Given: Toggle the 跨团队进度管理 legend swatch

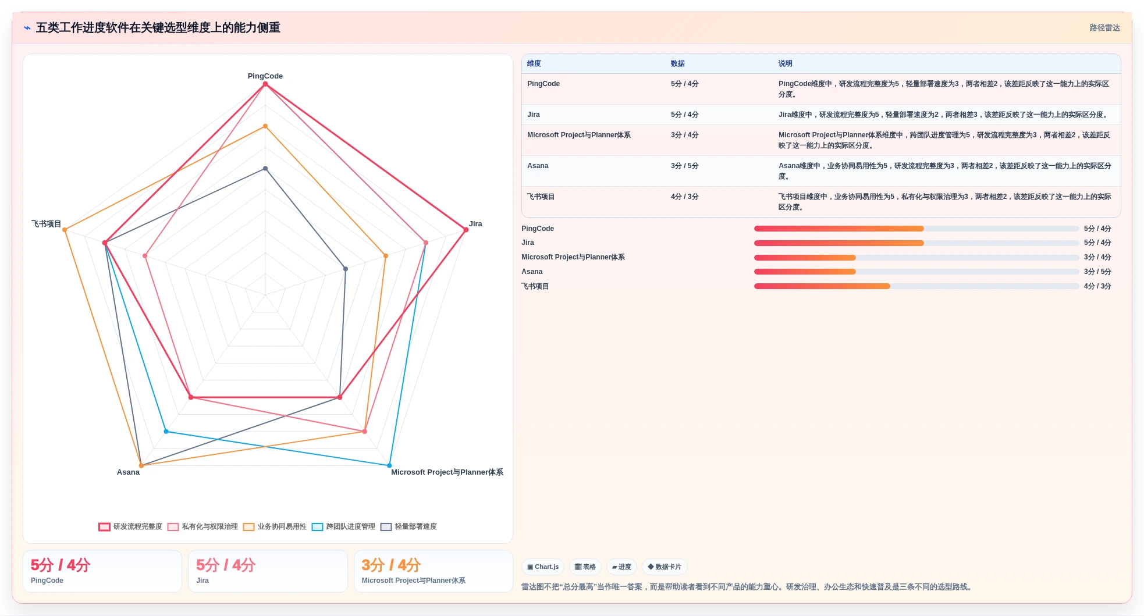Looking at the screenshot, I should 317,527.
